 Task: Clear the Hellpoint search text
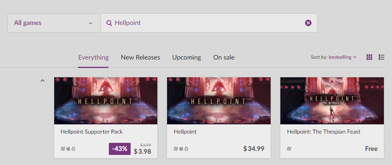coord(308,23)
